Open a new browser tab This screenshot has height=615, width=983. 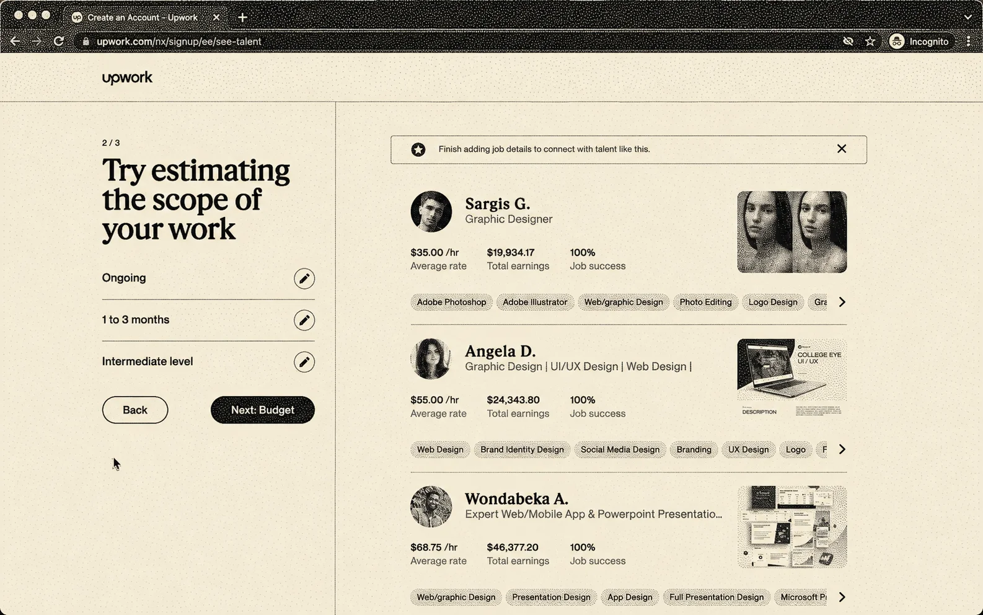tap(243, 17)
